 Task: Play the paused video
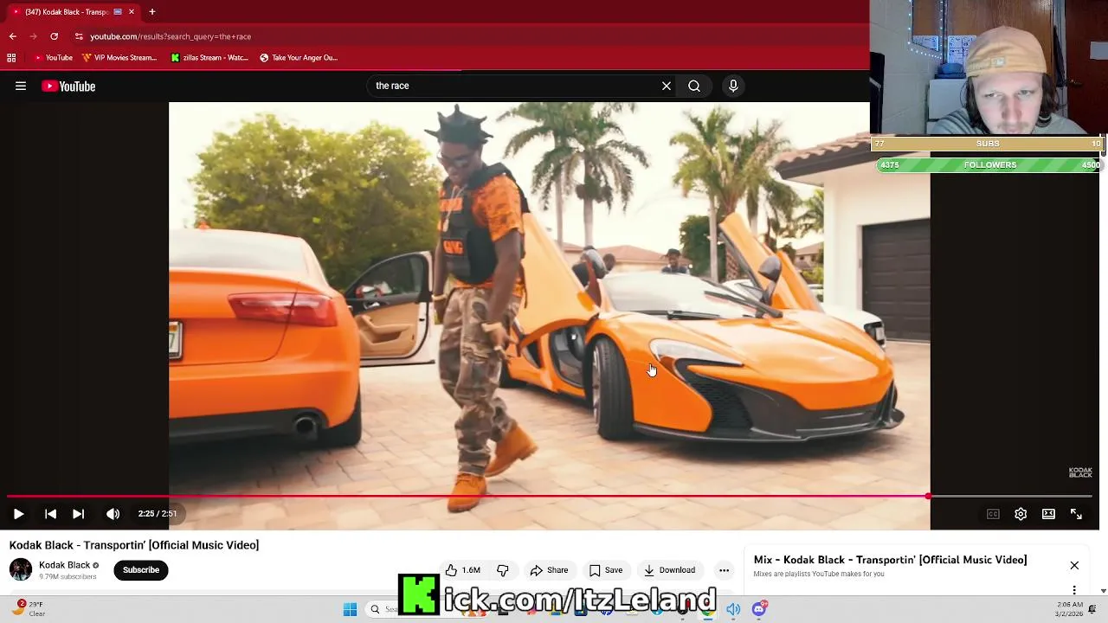pos(18,514)
